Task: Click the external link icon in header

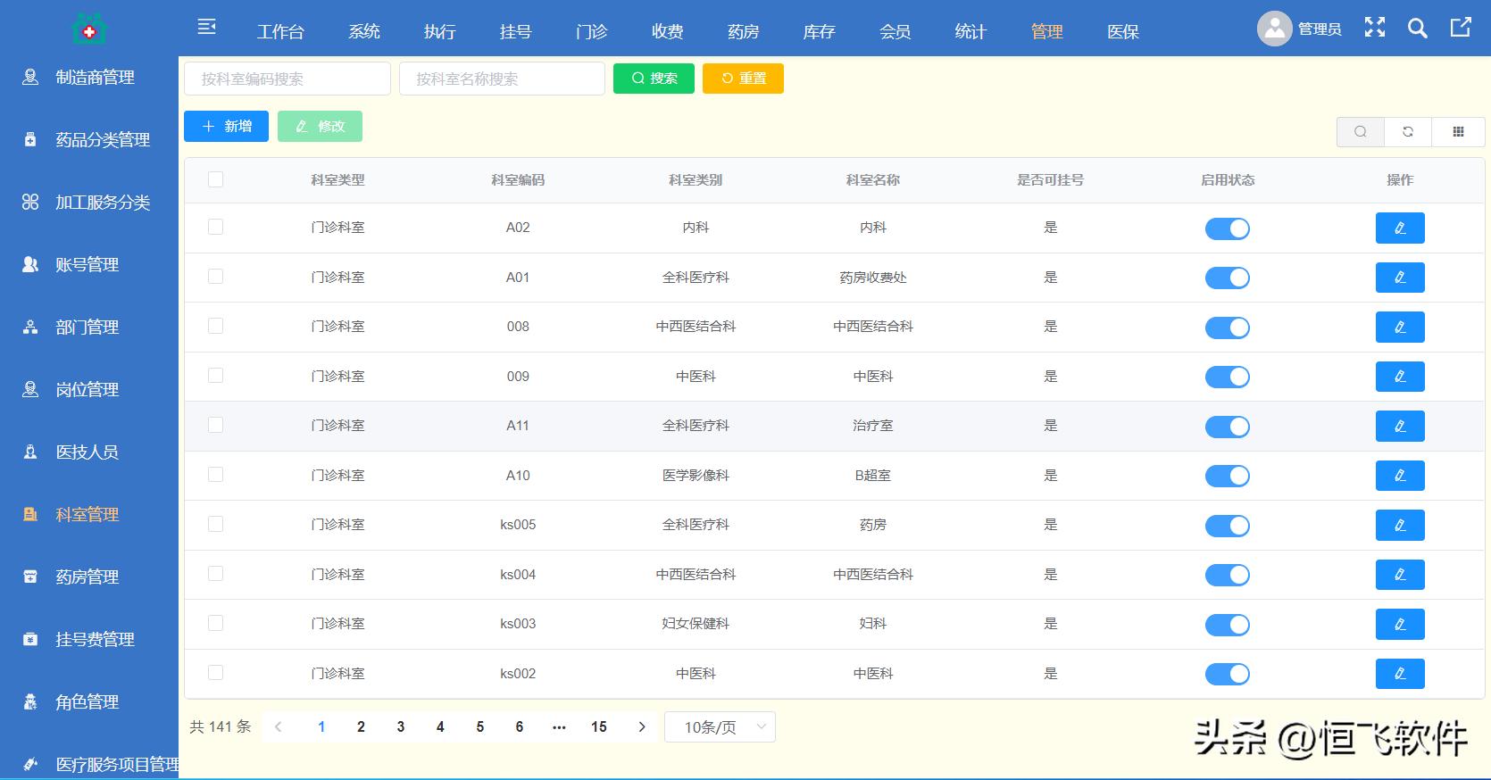Action: click(1461, 28)
